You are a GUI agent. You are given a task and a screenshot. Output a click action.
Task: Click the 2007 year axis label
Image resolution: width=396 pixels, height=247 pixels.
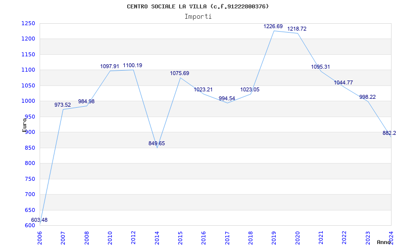click(63, 238)
